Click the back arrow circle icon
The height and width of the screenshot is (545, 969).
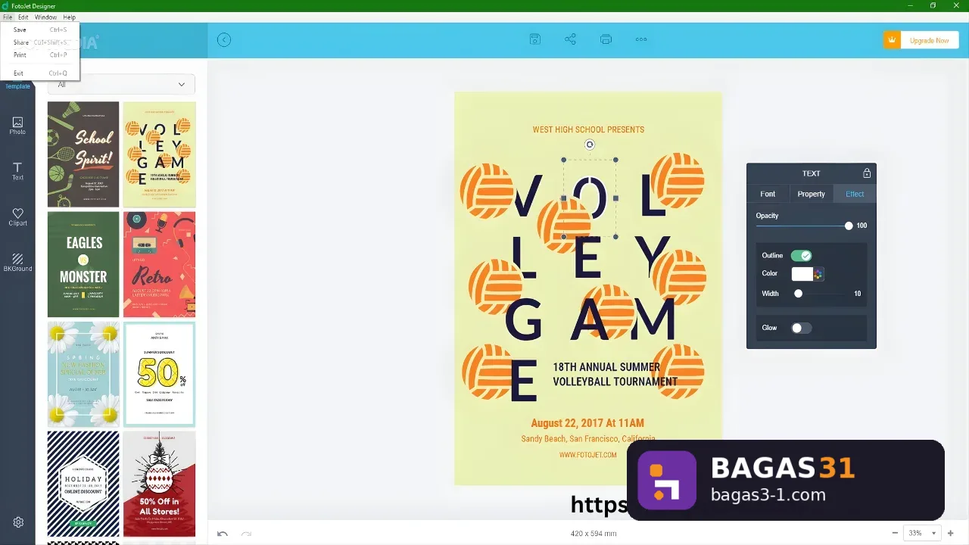coord(224,40)
